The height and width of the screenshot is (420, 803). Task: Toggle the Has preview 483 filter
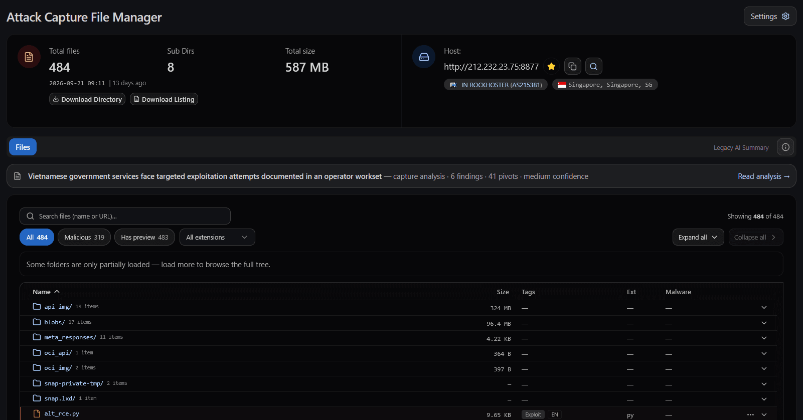[144, 237]
